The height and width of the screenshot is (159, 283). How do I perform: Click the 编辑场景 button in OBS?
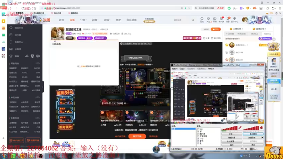[232, 138]
